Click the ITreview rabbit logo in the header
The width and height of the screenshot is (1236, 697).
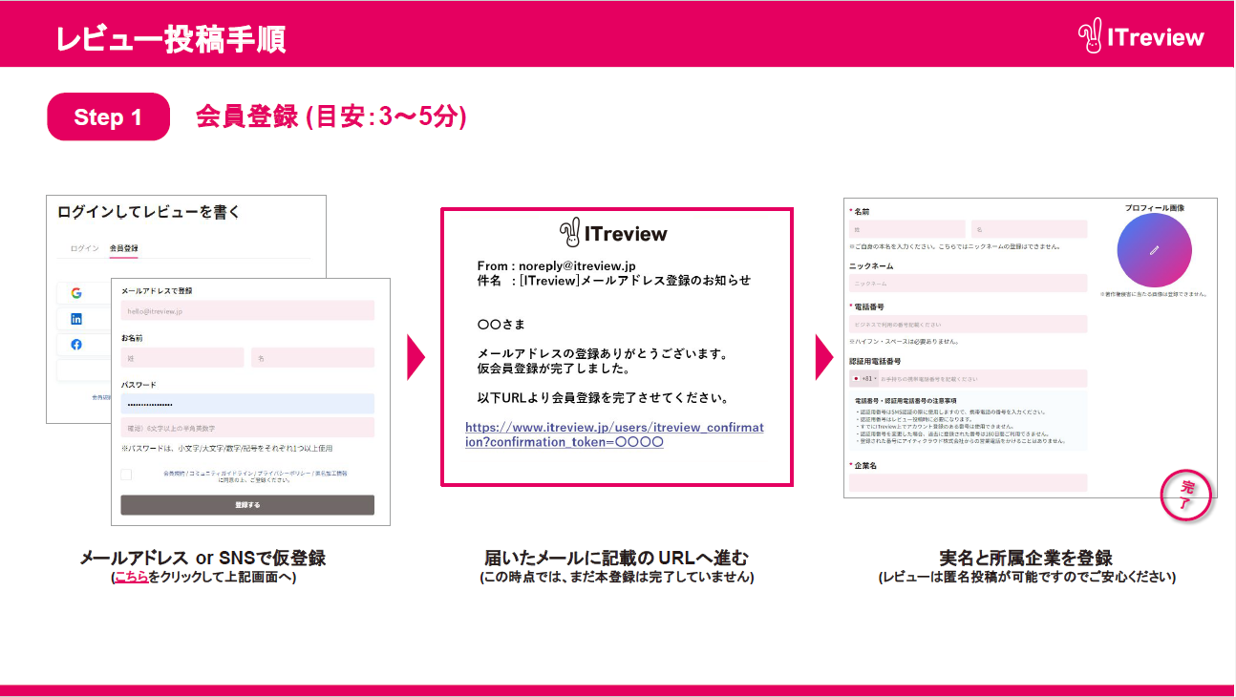click(x=1092, y=36)
